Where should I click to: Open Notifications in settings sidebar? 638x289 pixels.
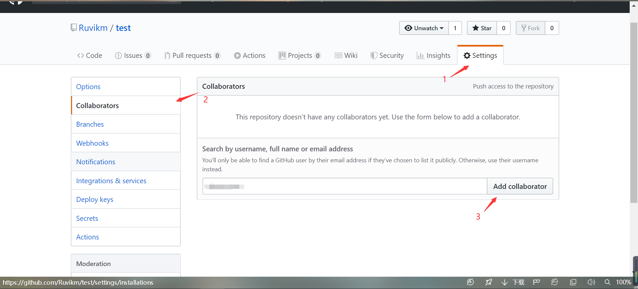126,162
